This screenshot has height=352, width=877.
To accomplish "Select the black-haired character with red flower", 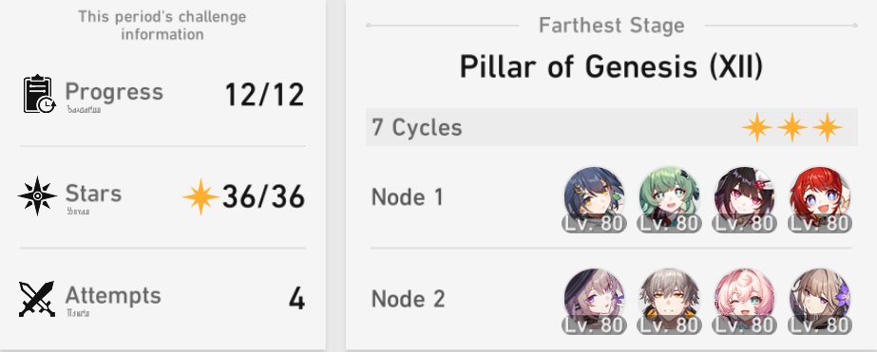I will pos(744,199).
